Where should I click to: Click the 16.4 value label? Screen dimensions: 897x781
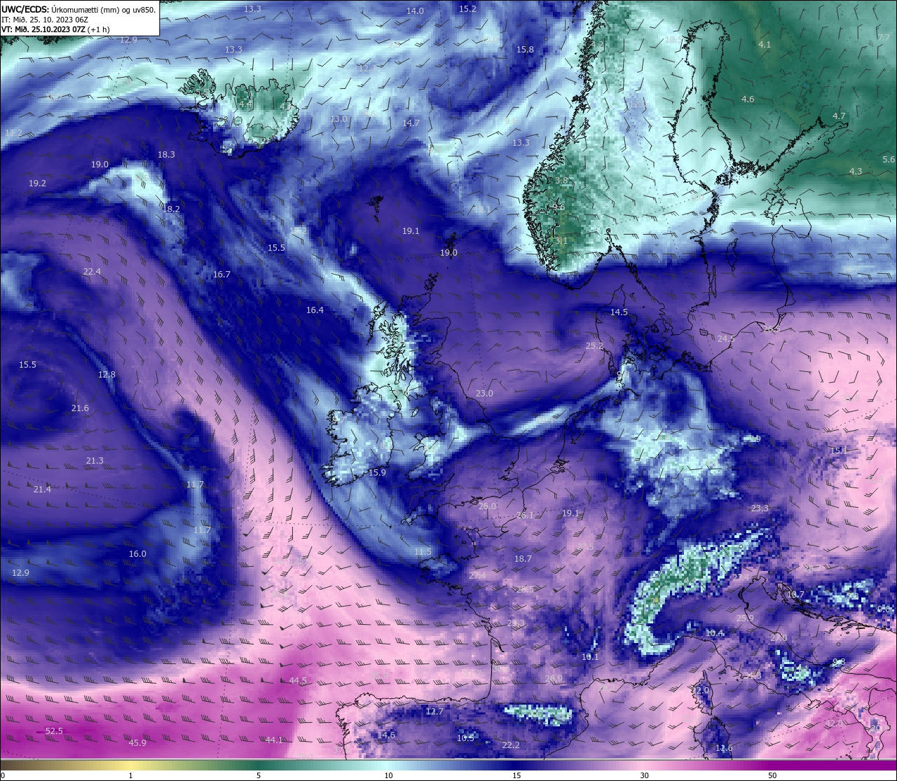[x=315, y=310]
